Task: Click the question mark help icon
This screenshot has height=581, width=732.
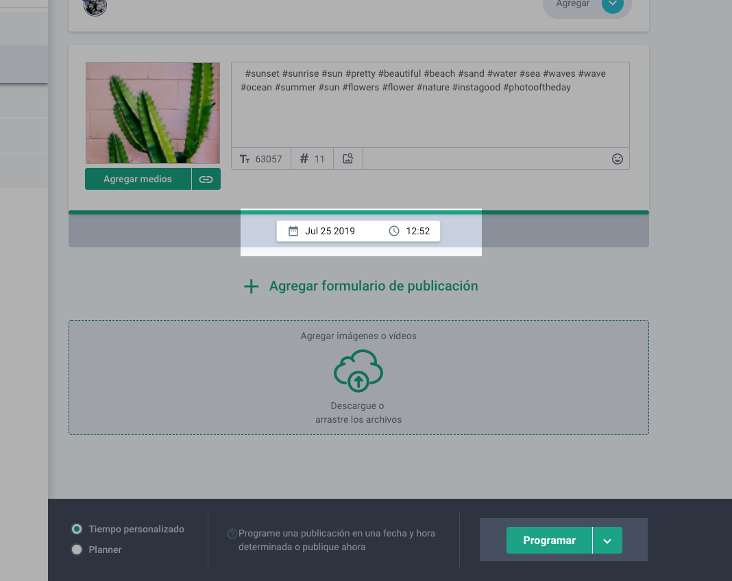Action: coord(232,534)
